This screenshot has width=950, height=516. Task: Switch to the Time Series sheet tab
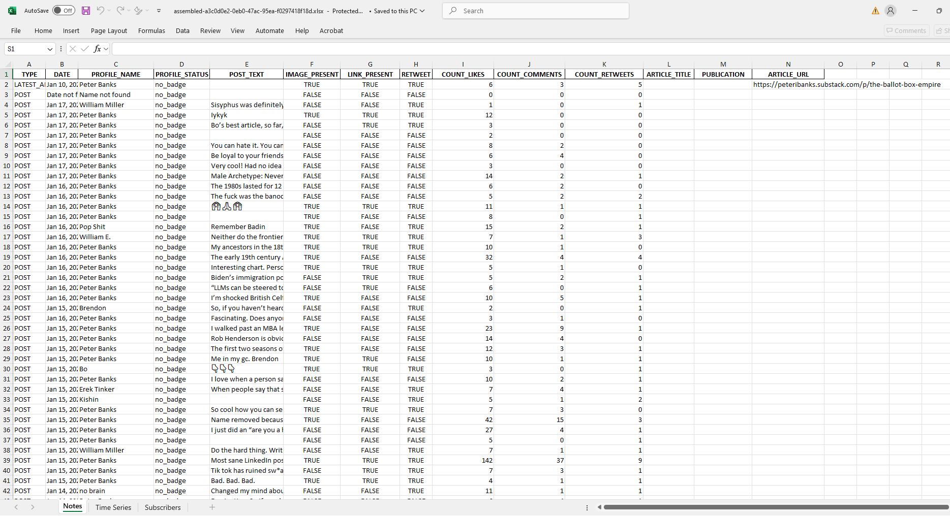pyautogui.click(x=113, y=507)
